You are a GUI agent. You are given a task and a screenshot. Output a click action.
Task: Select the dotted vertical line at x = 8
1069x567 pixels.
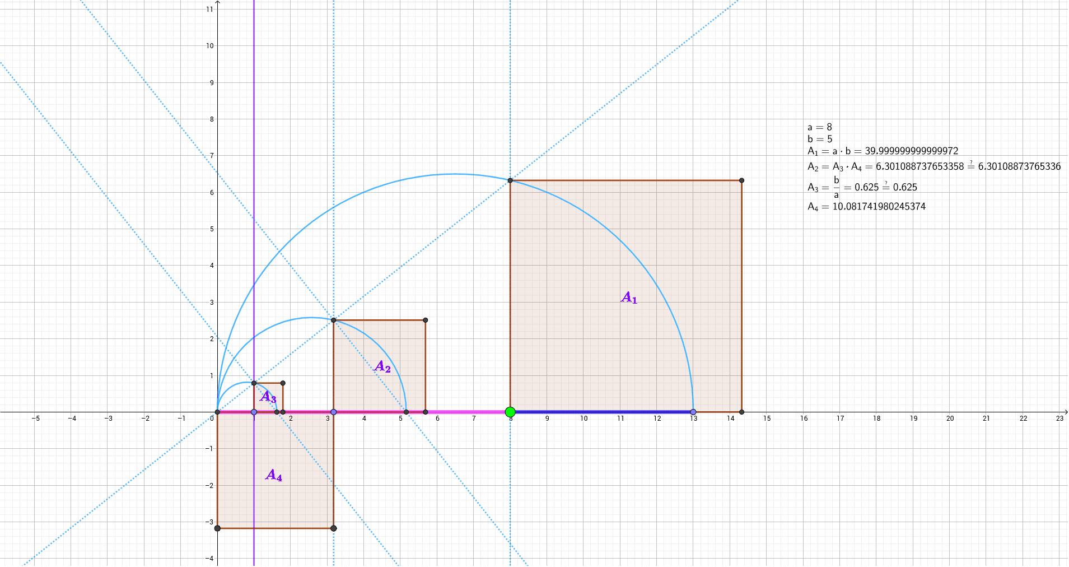pyautogui.click(x=510, y=84)
